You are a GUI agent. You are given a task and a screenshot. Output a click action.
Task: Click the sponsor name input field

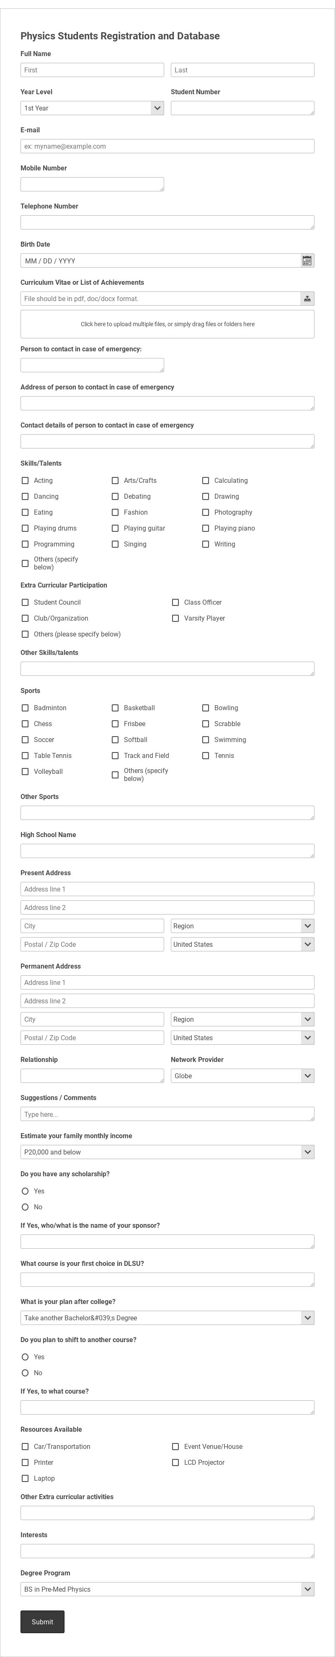(x=167, y=1242)
